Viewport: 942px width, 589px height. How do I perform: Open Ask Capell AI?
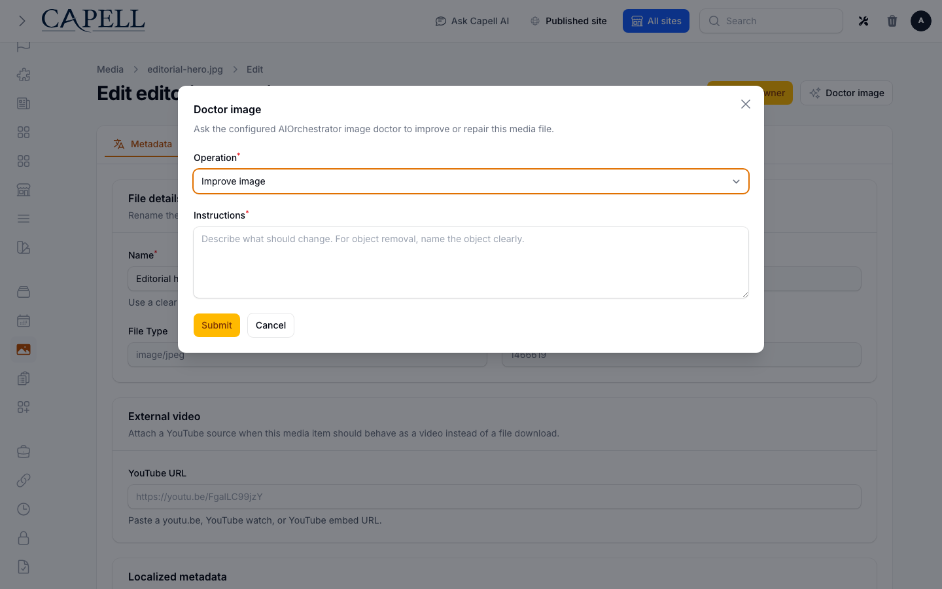472,21
